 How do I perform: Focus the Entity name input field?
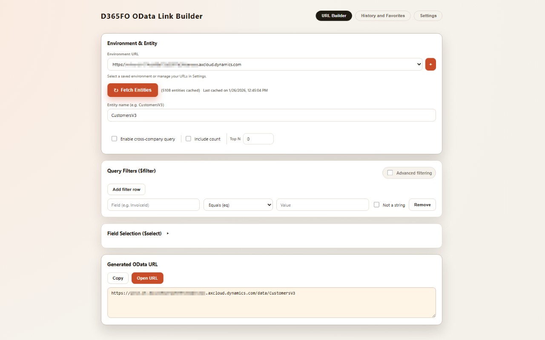click(272, 115)
